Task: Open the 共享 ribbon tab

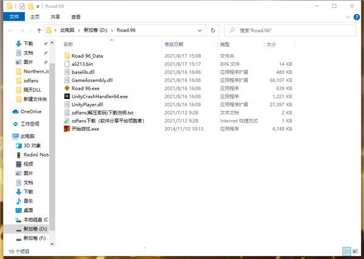Action: point(55,17)
